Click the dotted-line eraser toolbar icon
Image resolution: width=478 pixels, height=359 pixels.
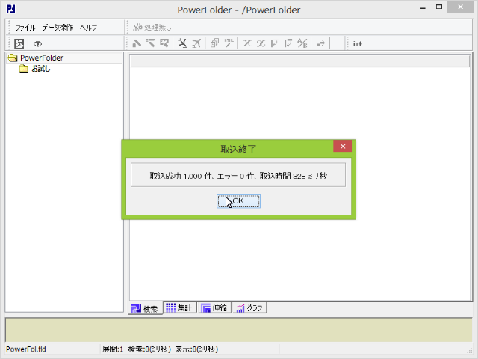150,43
